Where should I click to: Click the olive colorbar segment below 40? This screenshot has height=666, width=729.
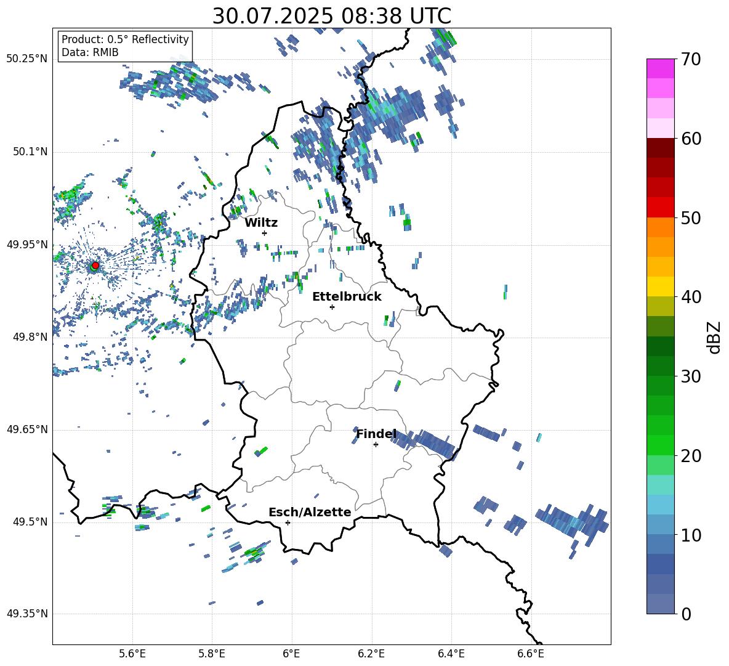pos(660,306)
